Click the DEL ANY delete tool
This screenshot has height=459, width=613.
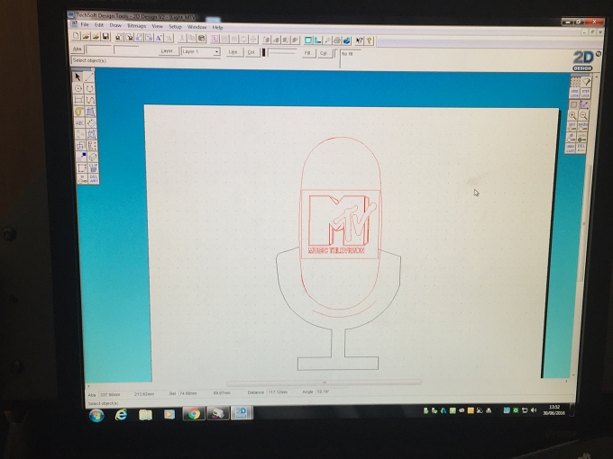94,179
